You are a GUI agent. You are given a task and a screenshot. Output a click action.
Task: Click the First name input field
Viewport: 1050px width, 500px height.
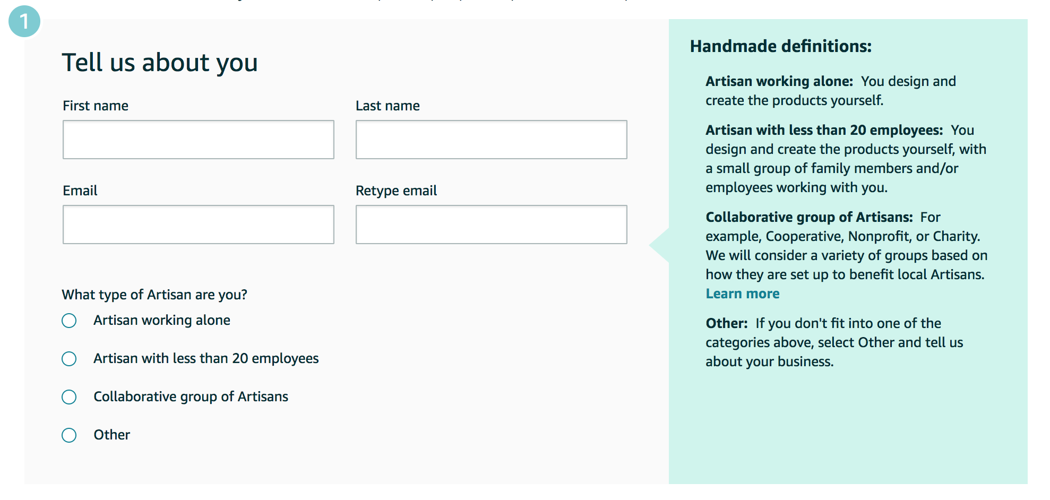pyautogui.click(x=198, y=140)
